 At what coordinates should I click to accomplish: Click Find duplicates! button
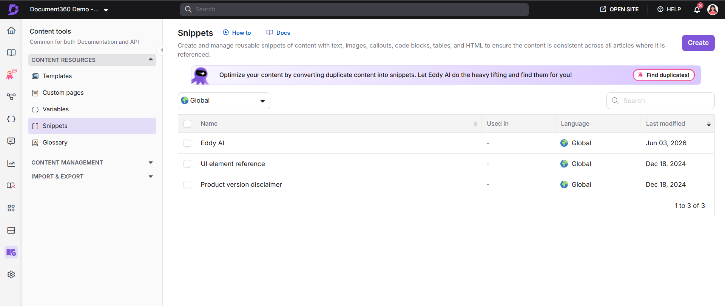coord(663,75)
